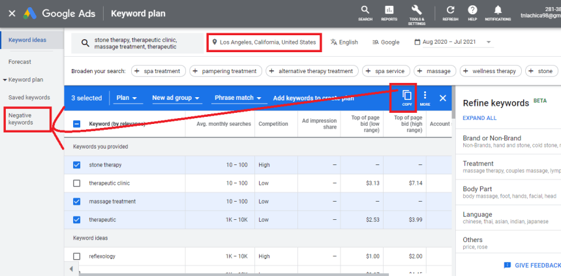Viewport: 561px width, 276px height.
Task: Click the magnifier icon in keyword search box
Action: pos(85,43)
